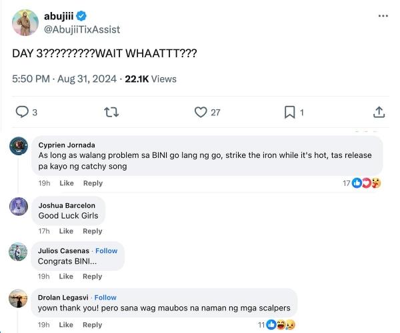Open the three-dot more options menu

pyautogui.click(x=383, y=15)
